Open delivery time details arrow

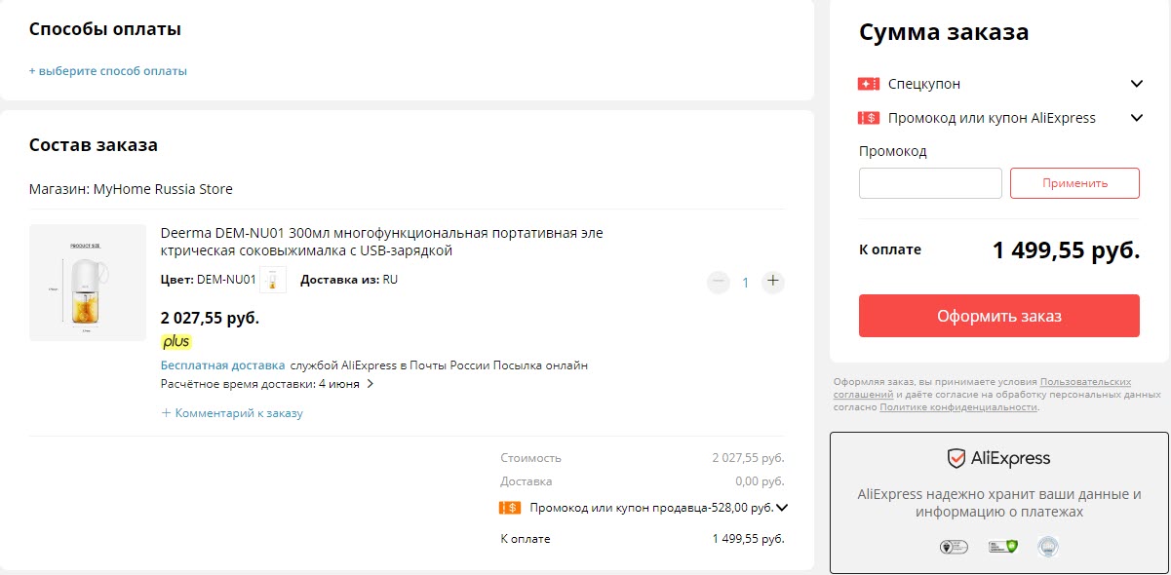pos(371,384)
